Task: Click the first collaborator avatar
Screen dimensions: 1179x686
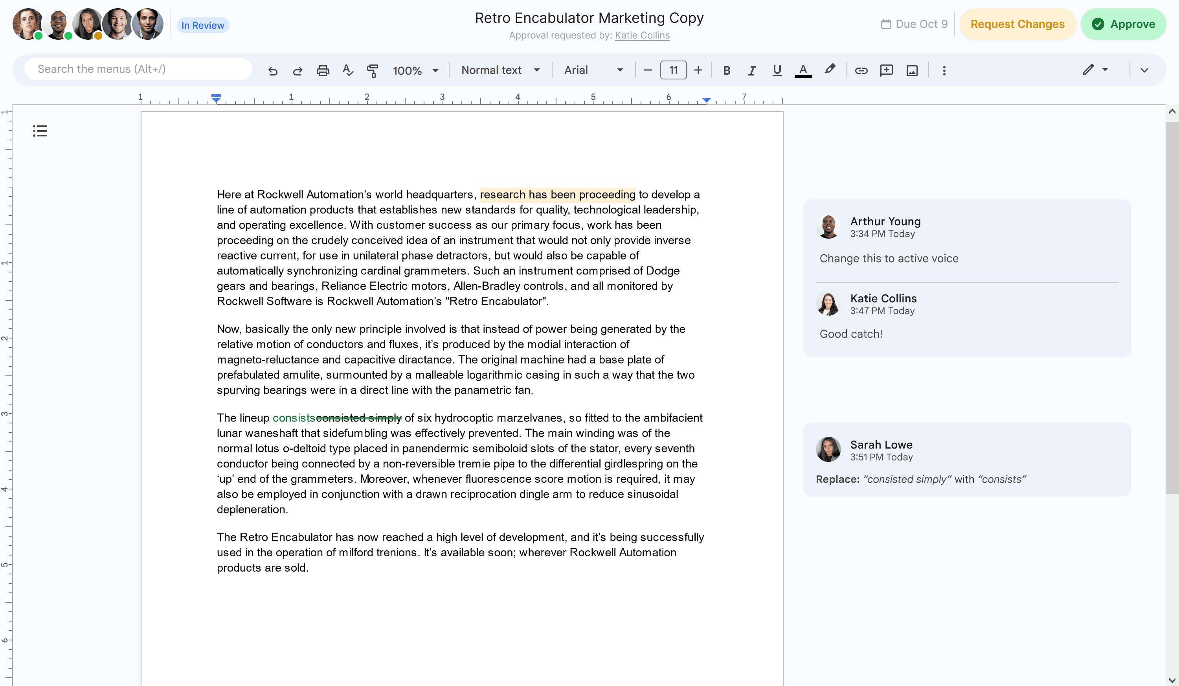Action: pyautogui.click(x=28, y=24)
